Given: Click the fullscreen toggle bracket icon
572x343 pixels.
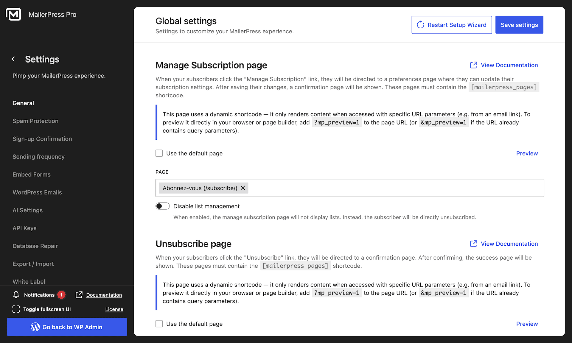Looking at the screenshot, I should point(16,309).
